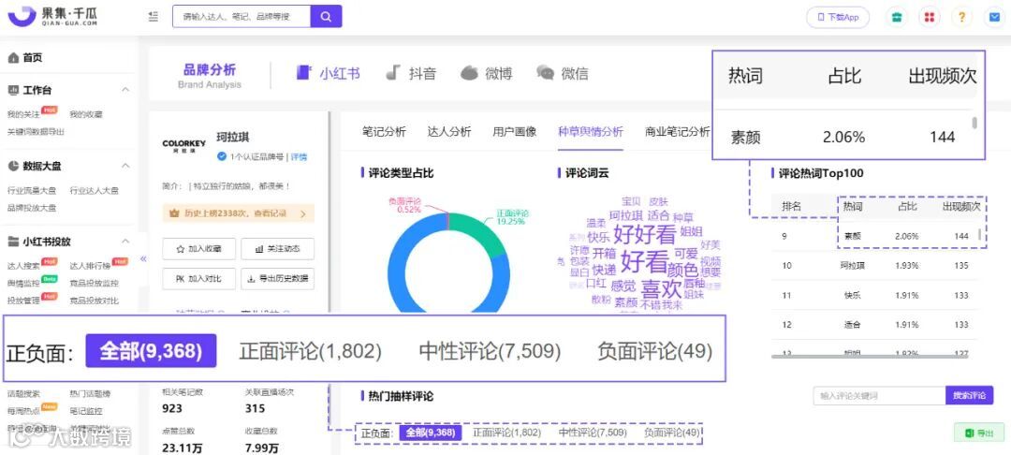Open 笔记监控 in sidebar
The height and width of the screenshot is (455, 1011).
pos(86,411)
